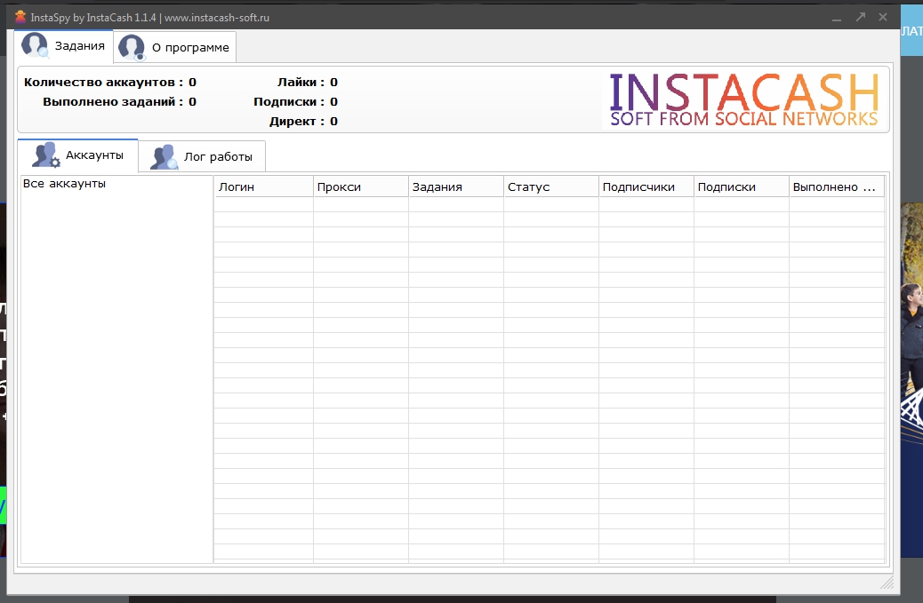923x603 pixels.
Task: Click the INSTACASH logo banner
Action: (744, 99)
